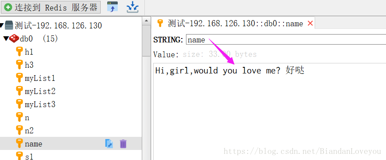Open the n2 key
Viewport: 386px width, 160px height.
(x=29, y=131)
